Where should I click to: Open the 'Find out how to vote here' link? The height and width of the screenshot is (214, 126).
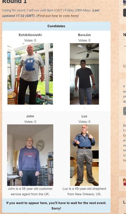point(57,16)
